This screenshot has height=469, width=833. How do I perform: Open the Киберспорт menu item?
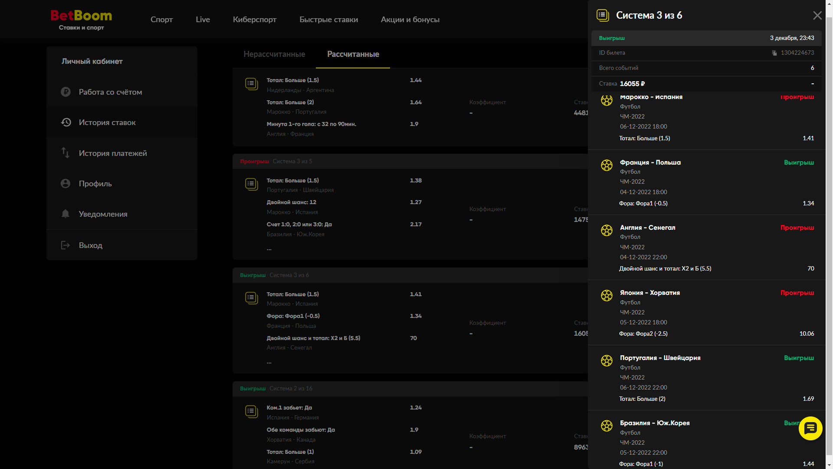[x=254, y=20]
